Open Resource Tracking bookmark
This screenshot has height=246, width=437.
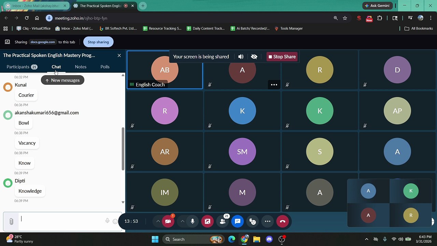[162, 28]
